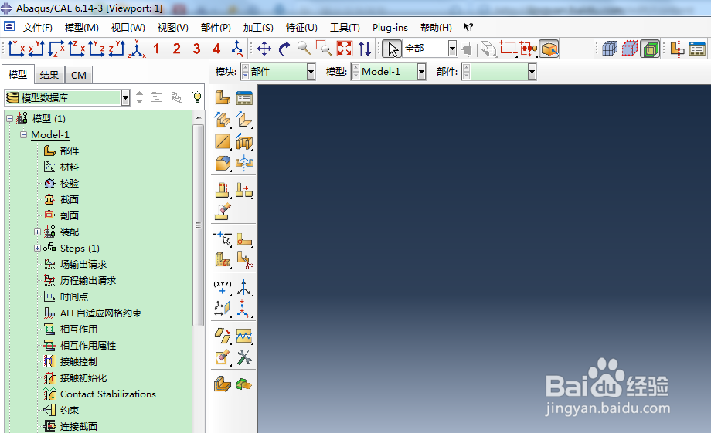Toggle the selection arrow tool

tap(392, 49)
